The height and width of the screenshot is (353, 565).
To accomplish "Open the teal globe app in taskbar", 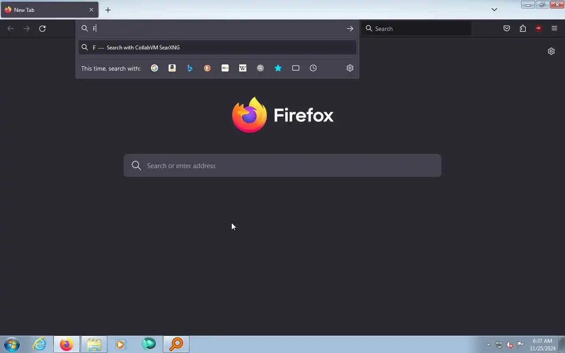I will 149,344.
